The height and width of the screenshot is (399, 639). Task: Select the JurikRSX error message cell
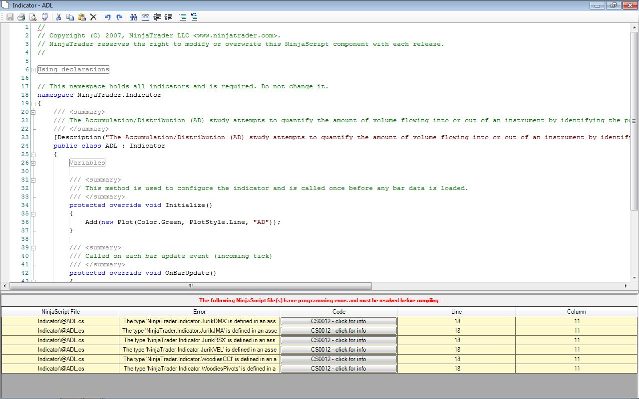coord(199,340)
